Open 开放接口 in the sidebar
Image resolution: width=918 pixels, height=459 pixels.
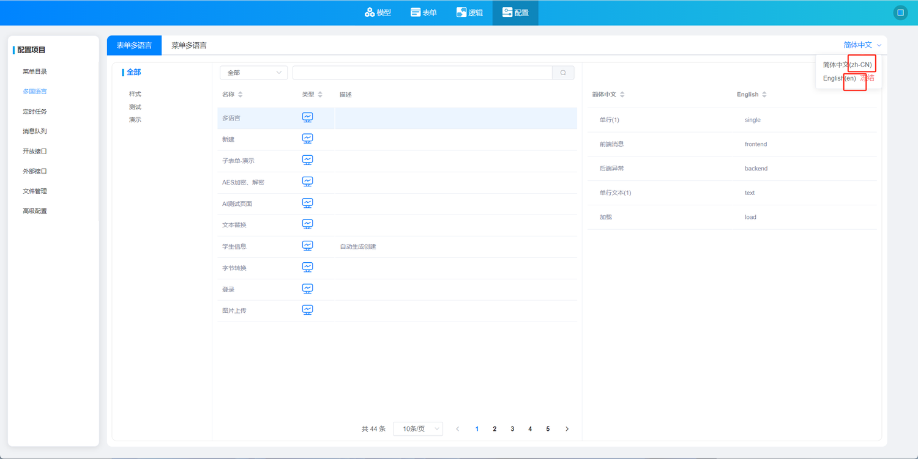click(35, 151)
